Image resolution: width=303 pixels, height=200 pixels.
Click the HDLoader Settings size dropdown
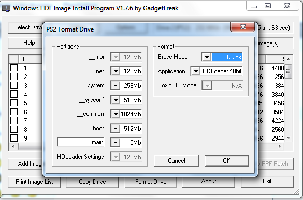[116, 157]
